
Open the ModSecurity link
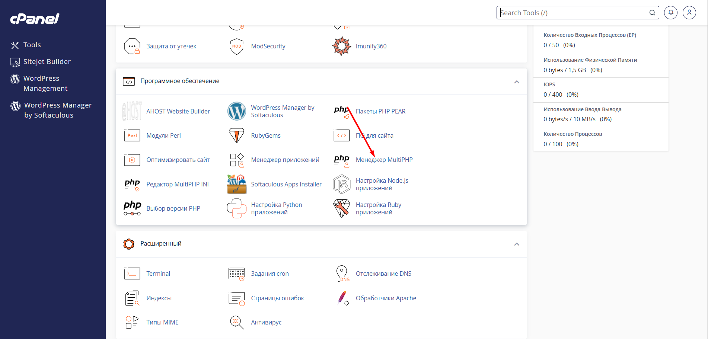268,46
